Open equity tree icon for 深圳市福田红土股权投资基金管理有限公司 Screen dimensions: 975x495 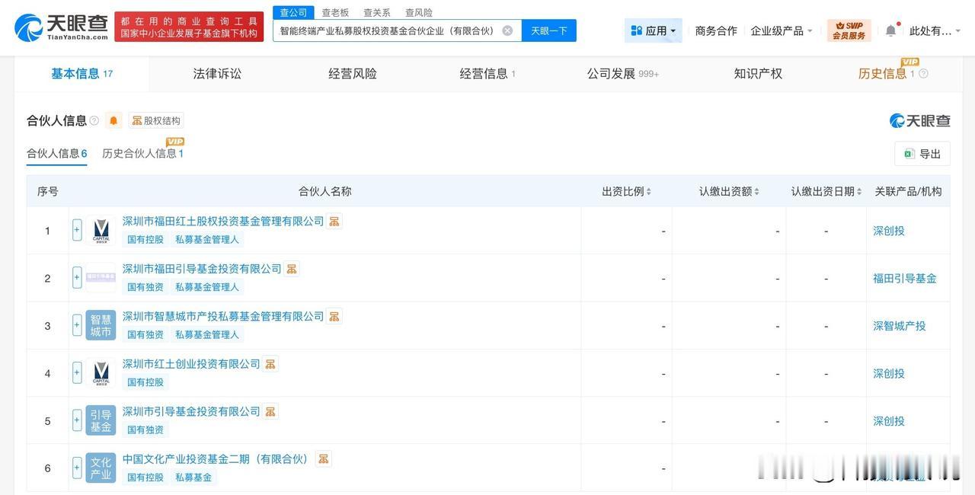pos(334,222)
